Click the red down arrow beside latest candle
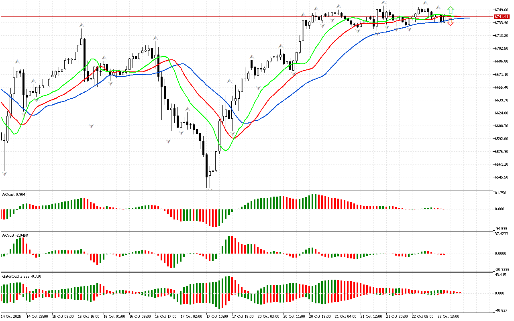Image resolution: width=514 pixels, height=321 pixels. click(x=451, y=22)
